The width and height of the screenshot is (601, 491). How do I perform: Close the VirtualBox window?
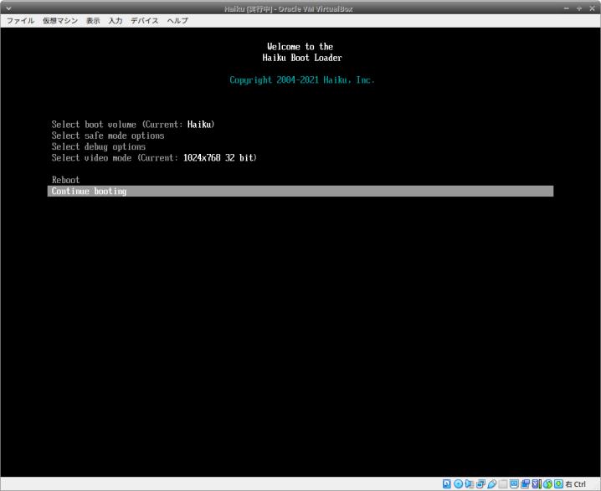click(x=592, y=8)
